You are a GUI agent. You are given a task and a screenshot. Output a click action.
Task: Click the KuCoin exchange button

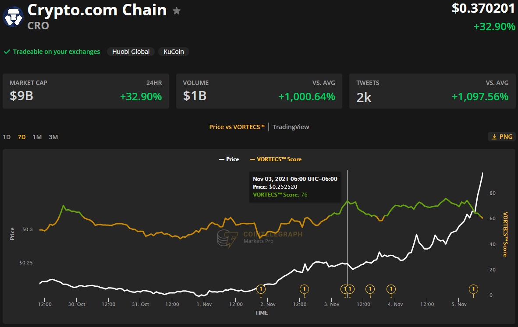[x=174, y=52]
